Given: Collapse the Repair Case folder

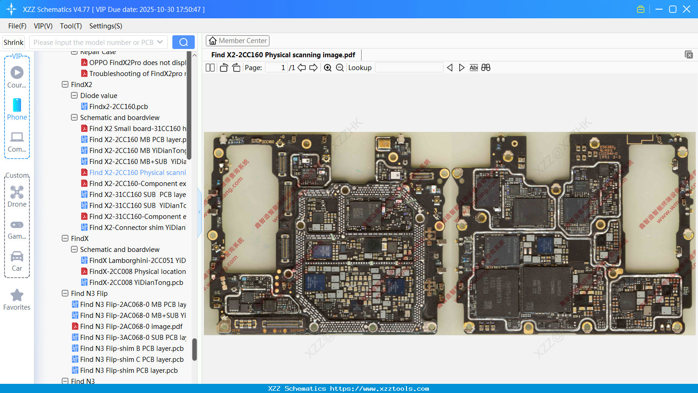Looking at the screenshot, I should 74,52.
